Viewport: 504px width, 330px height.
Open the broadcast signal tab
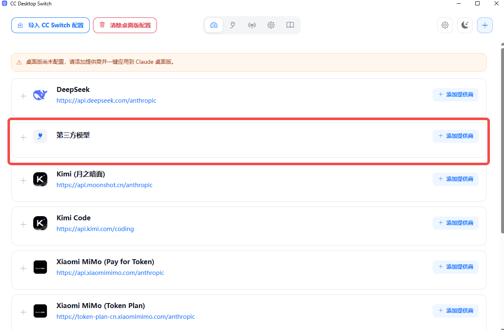(x=252, y=25)
